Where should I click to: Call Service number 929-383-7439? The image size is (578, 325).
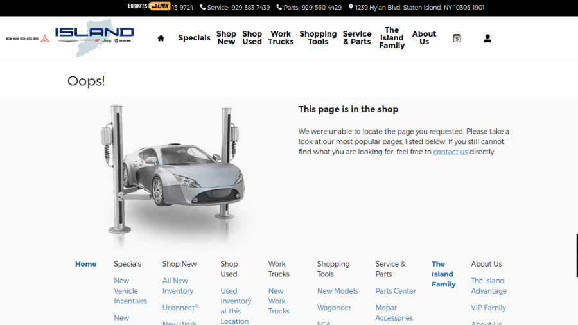click(250, 7)
